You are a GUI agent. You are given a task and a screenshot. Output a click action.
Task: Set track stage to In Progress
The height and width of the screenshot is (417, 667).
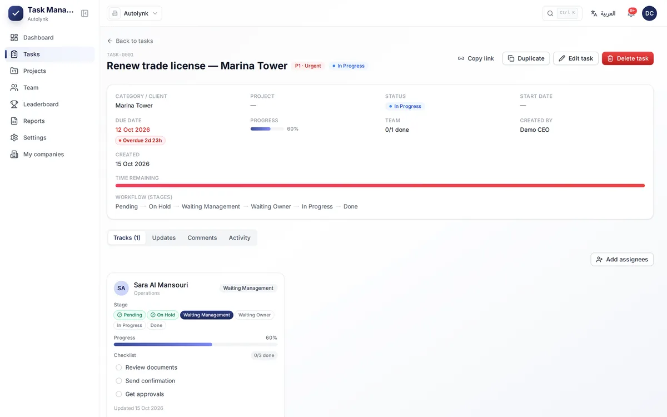click(130, 326)
